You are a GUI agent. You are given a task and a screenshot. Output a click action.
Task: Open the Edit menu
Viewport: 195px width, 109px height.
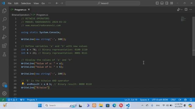(16, 3)
